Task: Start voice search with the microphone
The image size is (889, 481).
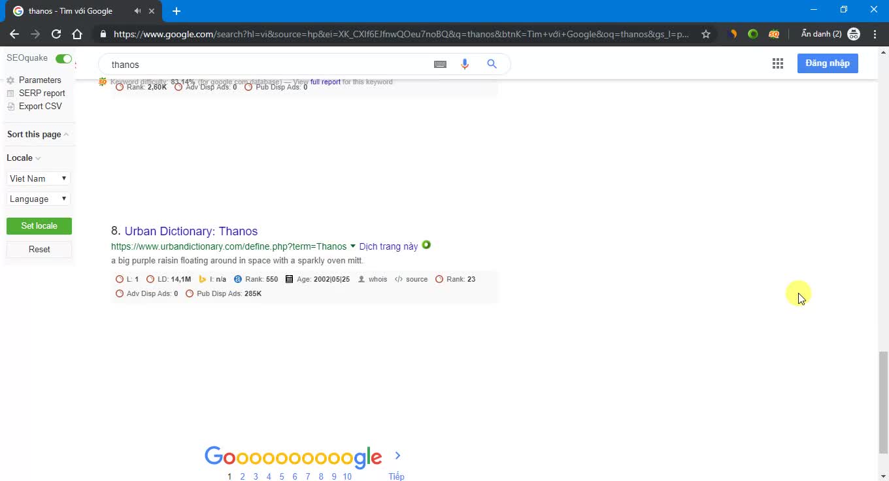Action: (465, 64)
